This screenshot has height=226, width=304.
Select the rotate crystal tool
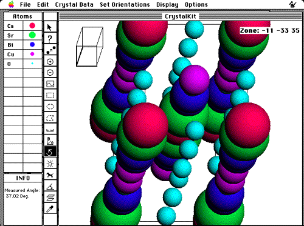click(50, 152)
